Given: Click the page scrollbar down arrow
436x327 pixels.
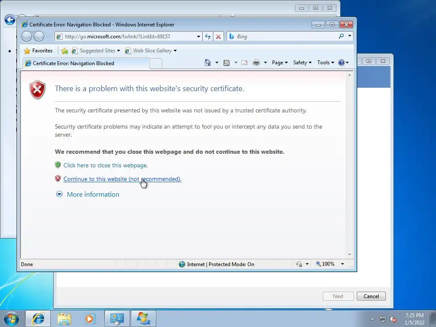Looking at the screenshot, I should [x=350, y=255].
